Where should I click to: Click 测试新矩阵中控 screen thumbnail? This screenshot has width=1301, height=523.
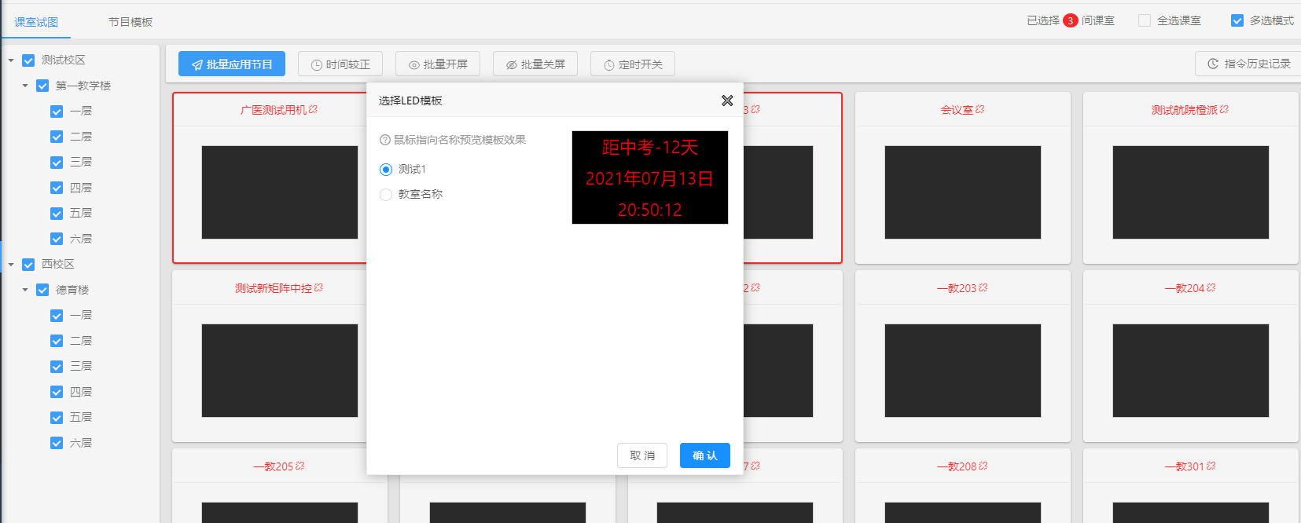tap(280, 371)
